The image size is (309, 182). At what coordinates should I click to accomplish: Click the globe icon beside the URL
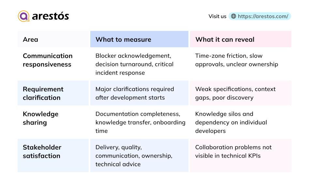tap(233, 16)
